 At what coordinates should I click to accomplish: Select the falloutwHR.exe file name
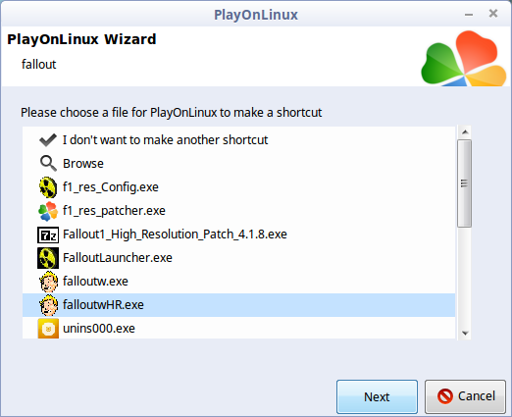point(103,305)
